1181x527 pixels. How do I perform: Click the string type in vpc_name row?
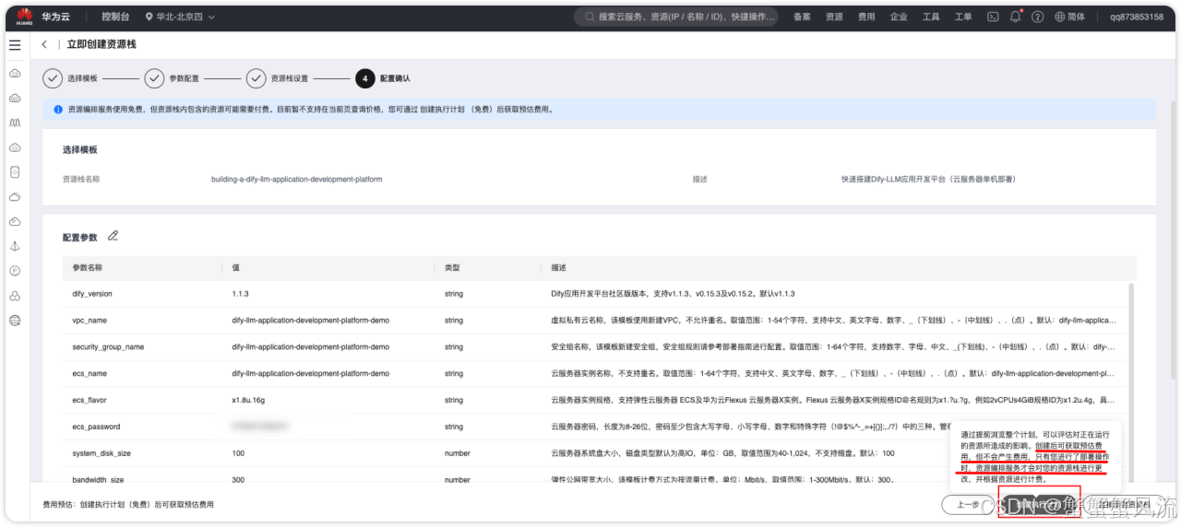(x=453, y=321)
